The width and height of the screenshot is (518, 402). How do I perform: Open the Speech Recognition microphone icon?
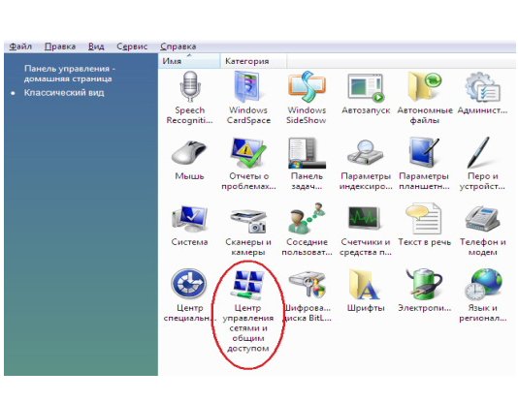tap(189, 86)
